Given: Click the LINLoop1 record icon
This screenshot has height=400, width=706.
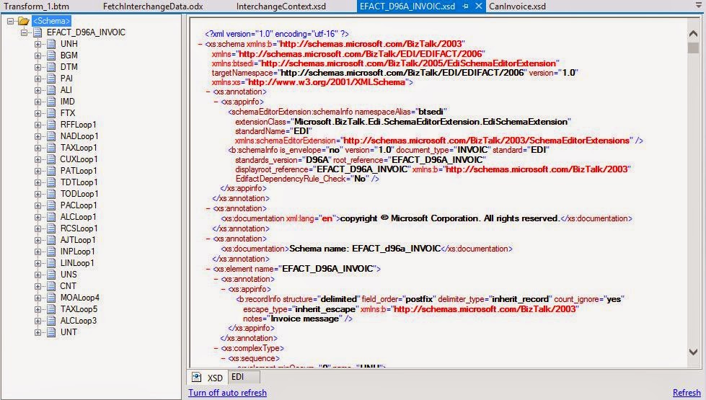Looking at the screenshot, I should (51, 263).
